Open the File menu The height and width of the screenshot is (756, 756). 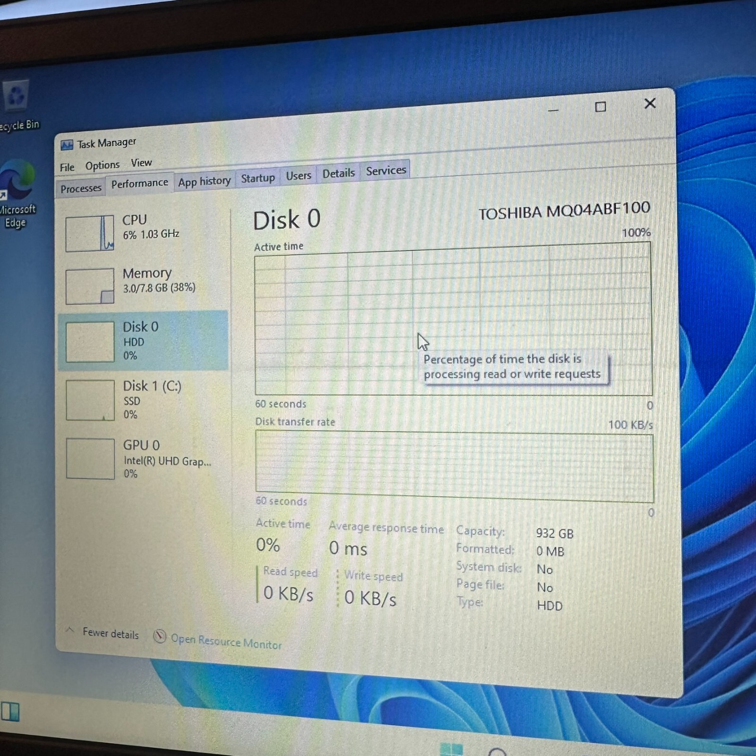[x=67, y=167]
